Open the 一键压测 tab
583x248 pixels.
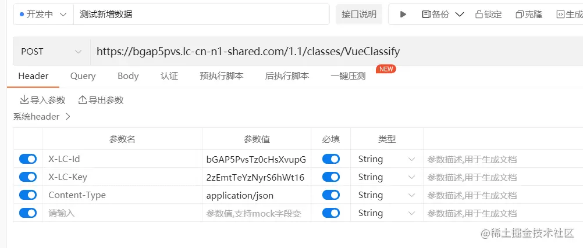pos(348,76)
